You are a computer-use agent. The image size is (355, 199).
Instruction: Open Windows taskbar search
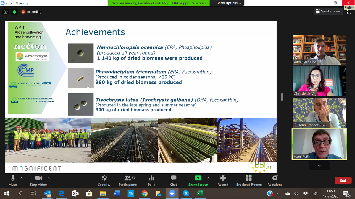(x=20, y=193)
